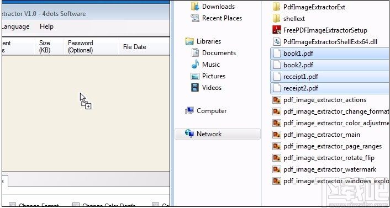Select the receipt1.pdf file name

(301, 77)
